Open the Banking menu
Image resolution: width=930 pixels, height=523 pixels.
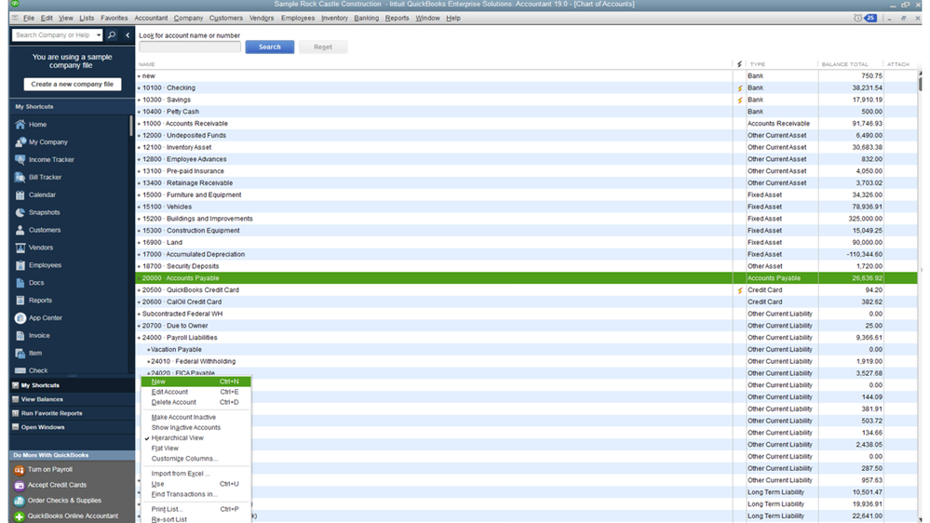(366, 19)
